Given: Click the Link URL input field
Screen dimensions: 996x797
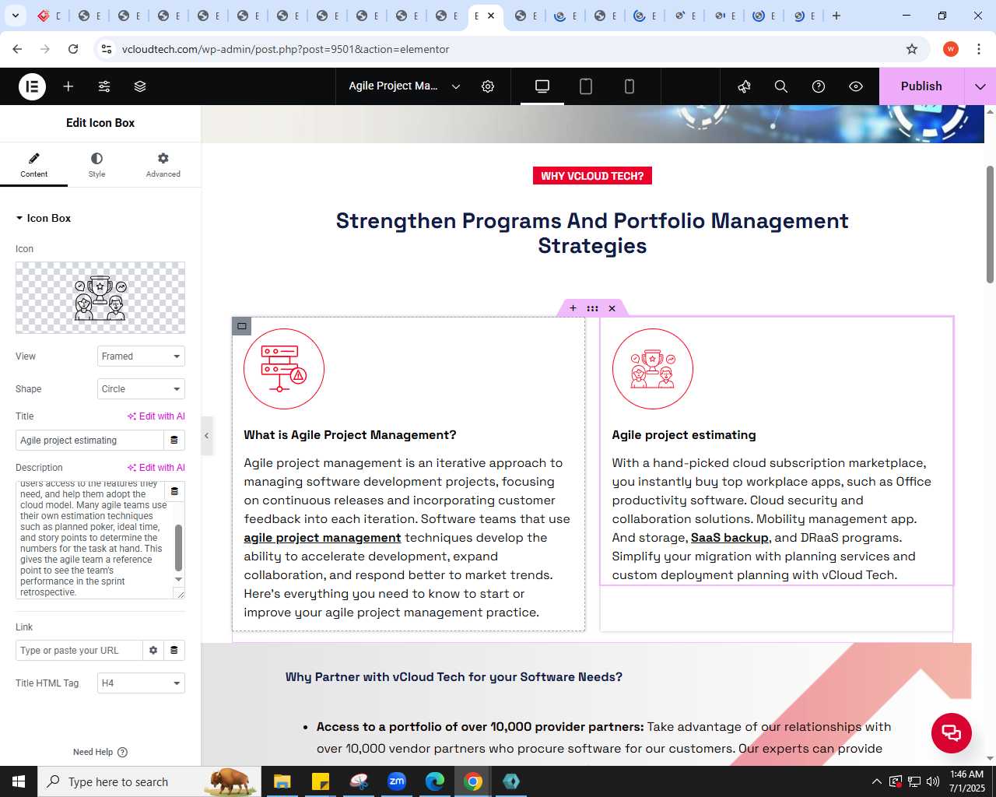Looking at the screenshot, I should [x=79, y=651].
